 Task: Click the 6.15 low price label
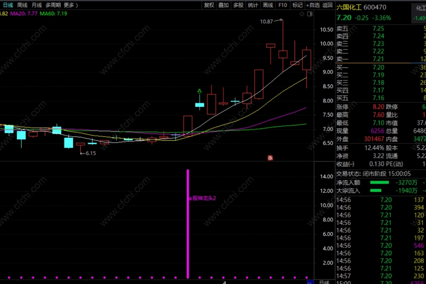pyautogui.click(x=91, y=153)
